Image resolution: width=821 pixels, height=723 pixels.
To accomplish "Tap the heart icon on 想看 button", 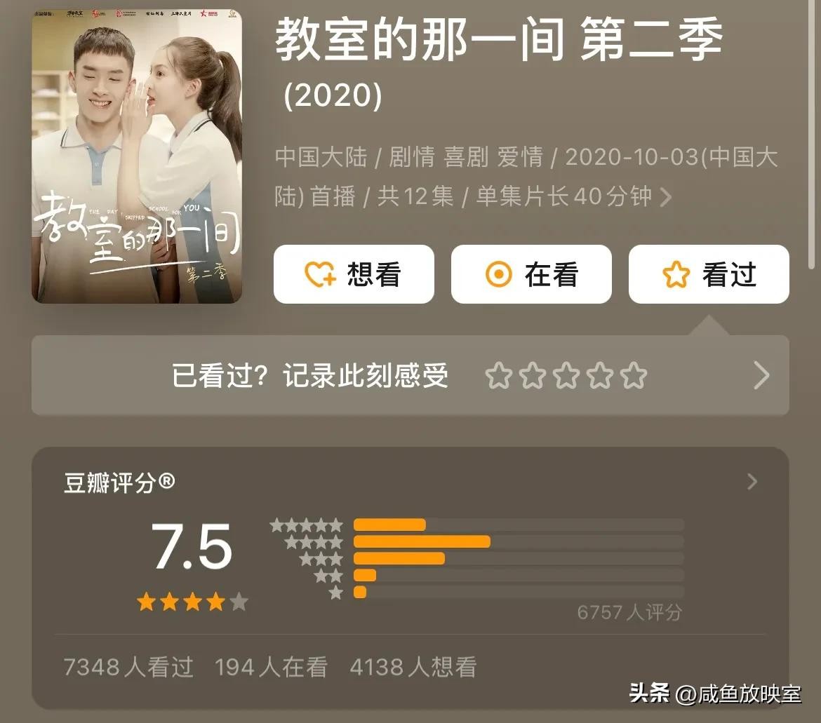I will coord(320,274).
